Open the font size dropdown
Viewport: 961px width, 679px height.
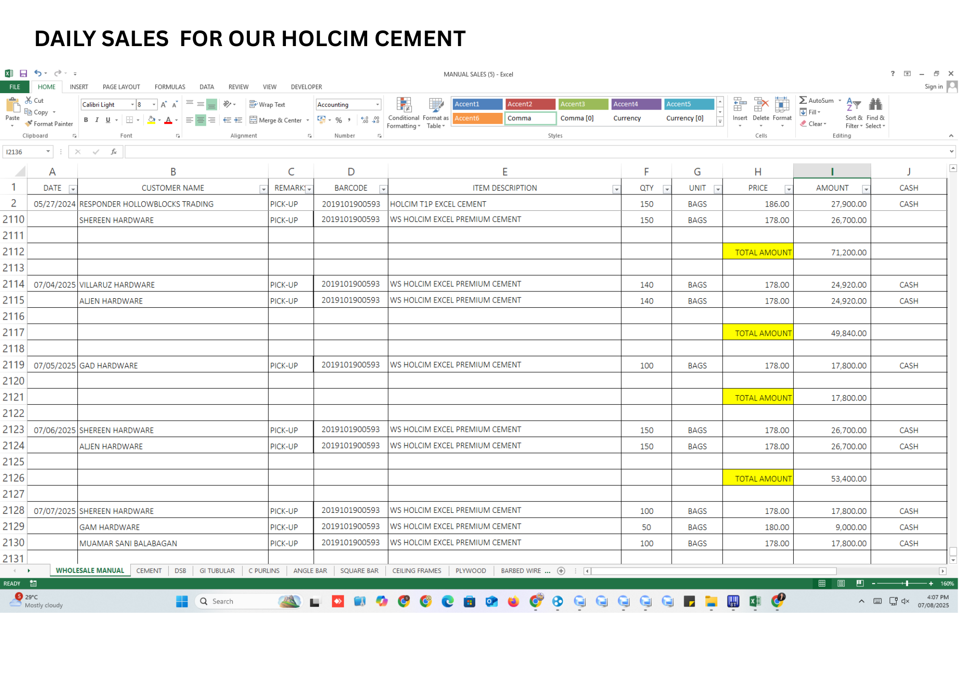point(154,104)
